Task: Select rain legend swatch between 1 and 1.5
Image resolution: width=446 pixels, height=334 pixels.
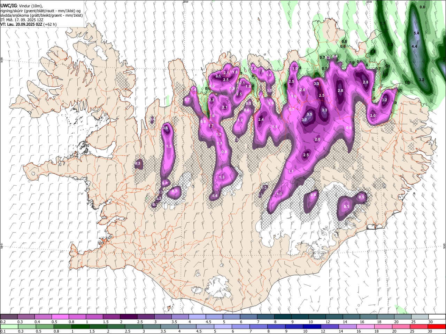Action: click(80, 326)
